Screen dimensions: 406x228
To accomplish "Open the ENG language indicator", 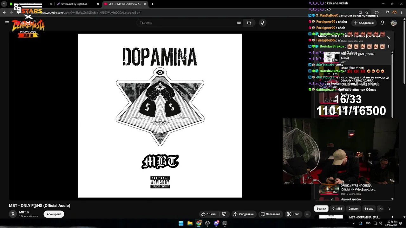I will click(x=368, y=223).
